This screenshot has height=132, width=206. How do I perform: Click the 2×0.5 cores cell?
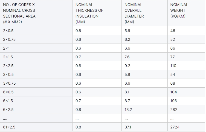[x=36, y=31]
